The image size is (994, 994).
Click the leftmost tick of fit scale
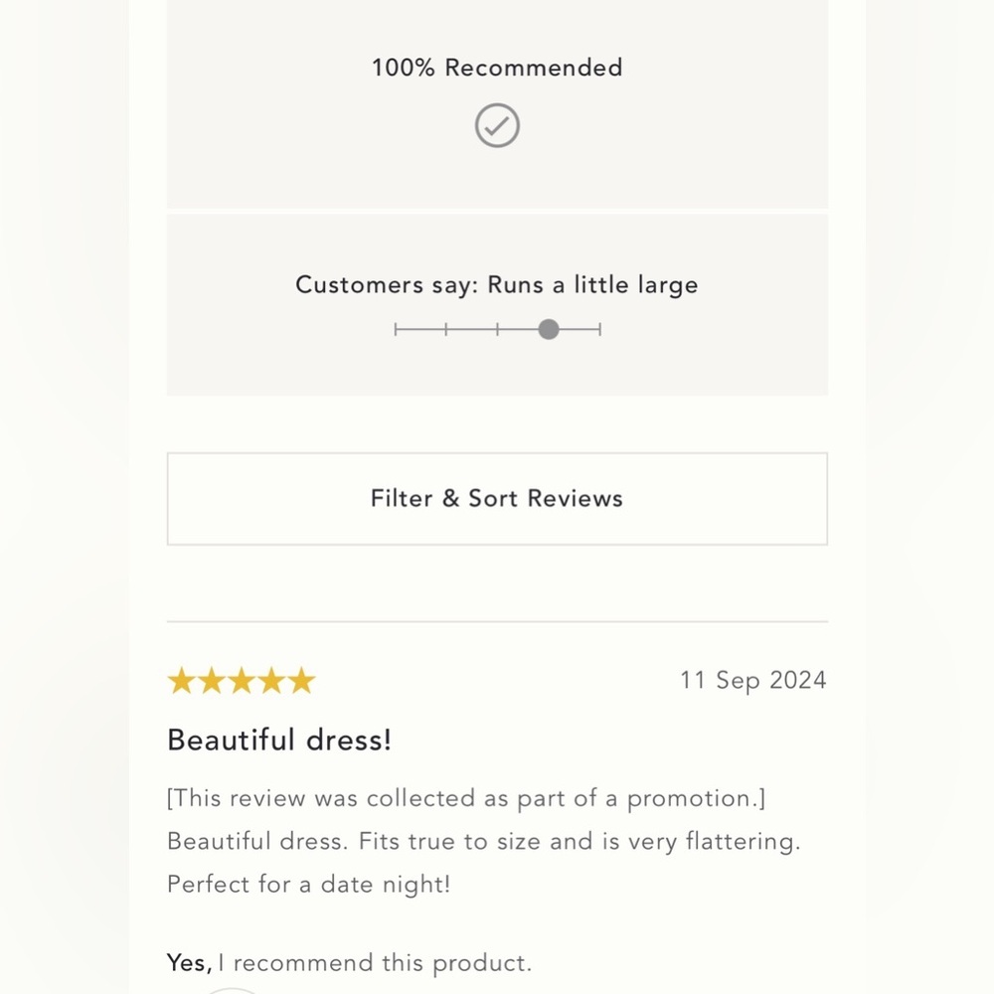point(396,329)
